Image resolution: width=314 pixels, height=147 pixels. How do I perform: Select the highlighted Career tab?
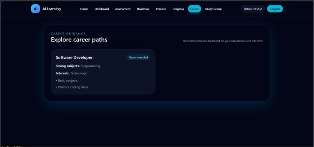click(x=194, y=9)
